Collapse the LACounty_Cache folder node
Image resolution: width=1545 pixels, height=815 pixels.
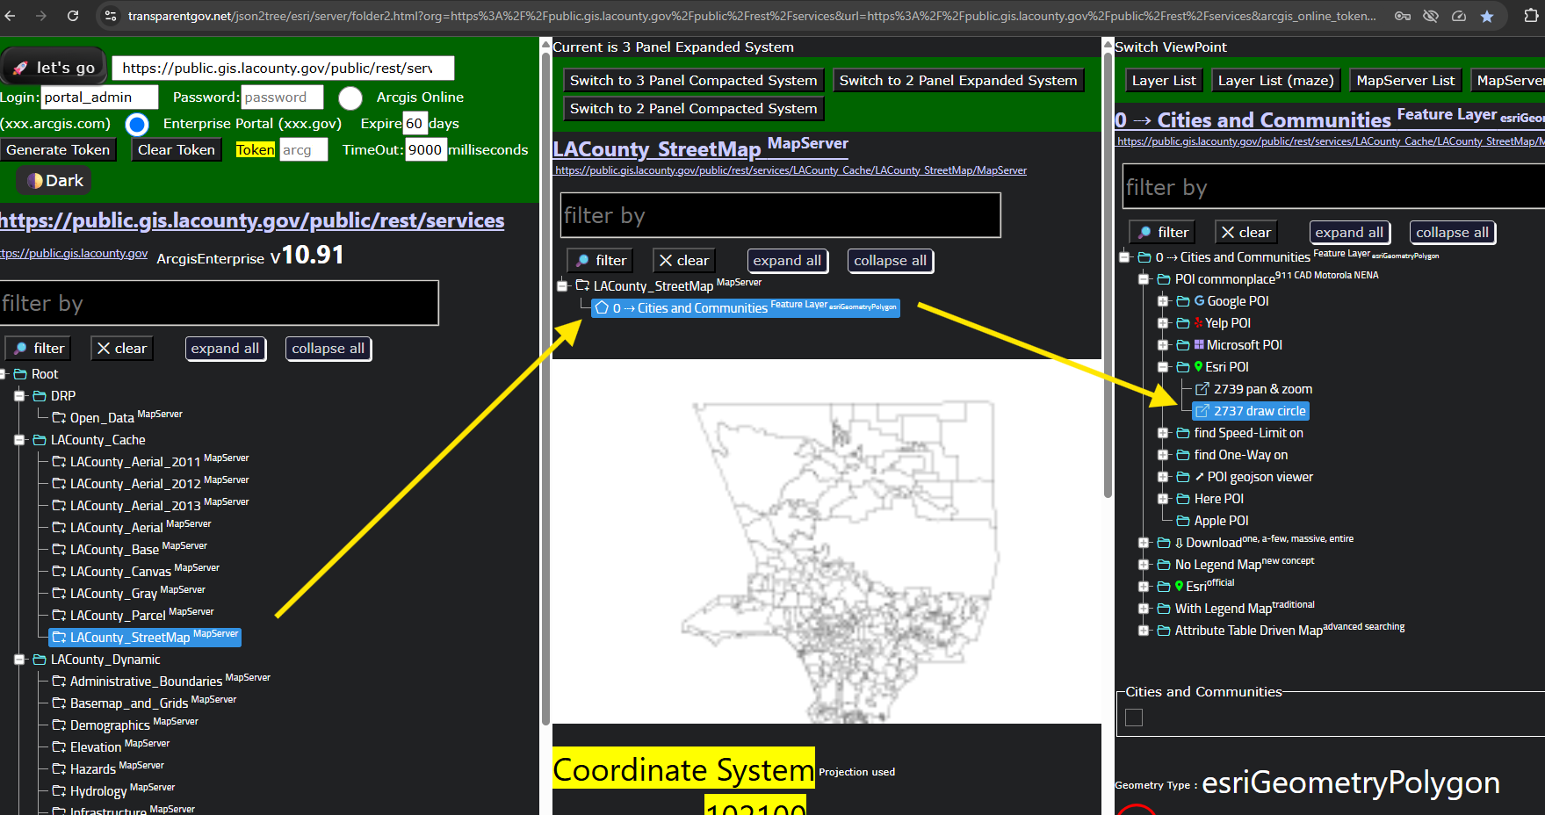19,440
